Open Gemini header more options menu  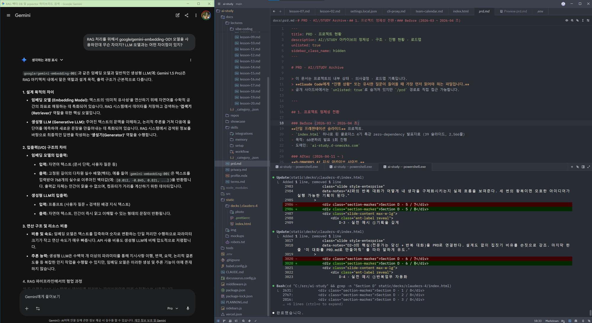tap(196, 15)
